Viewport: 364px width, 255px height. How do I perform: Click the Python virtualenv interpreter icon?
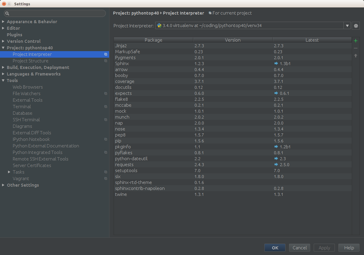159,25
